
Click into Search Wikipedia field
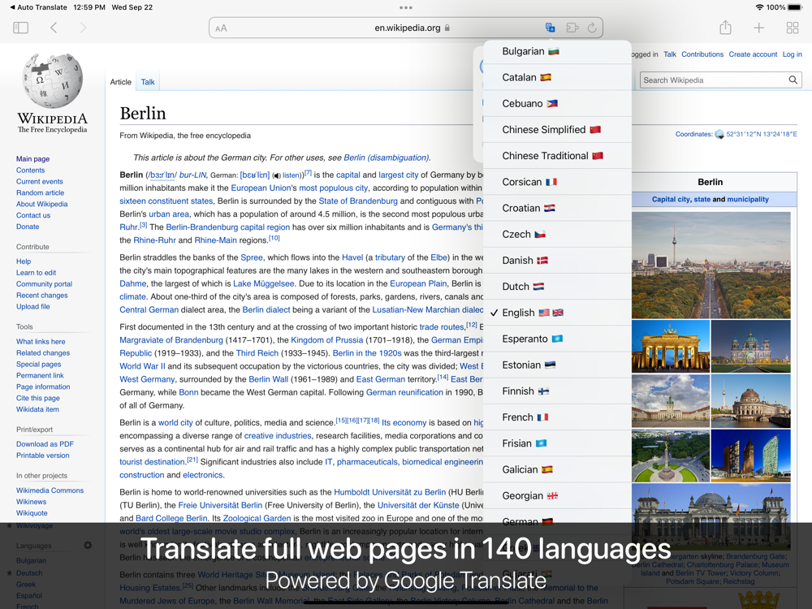click(714, 80)
